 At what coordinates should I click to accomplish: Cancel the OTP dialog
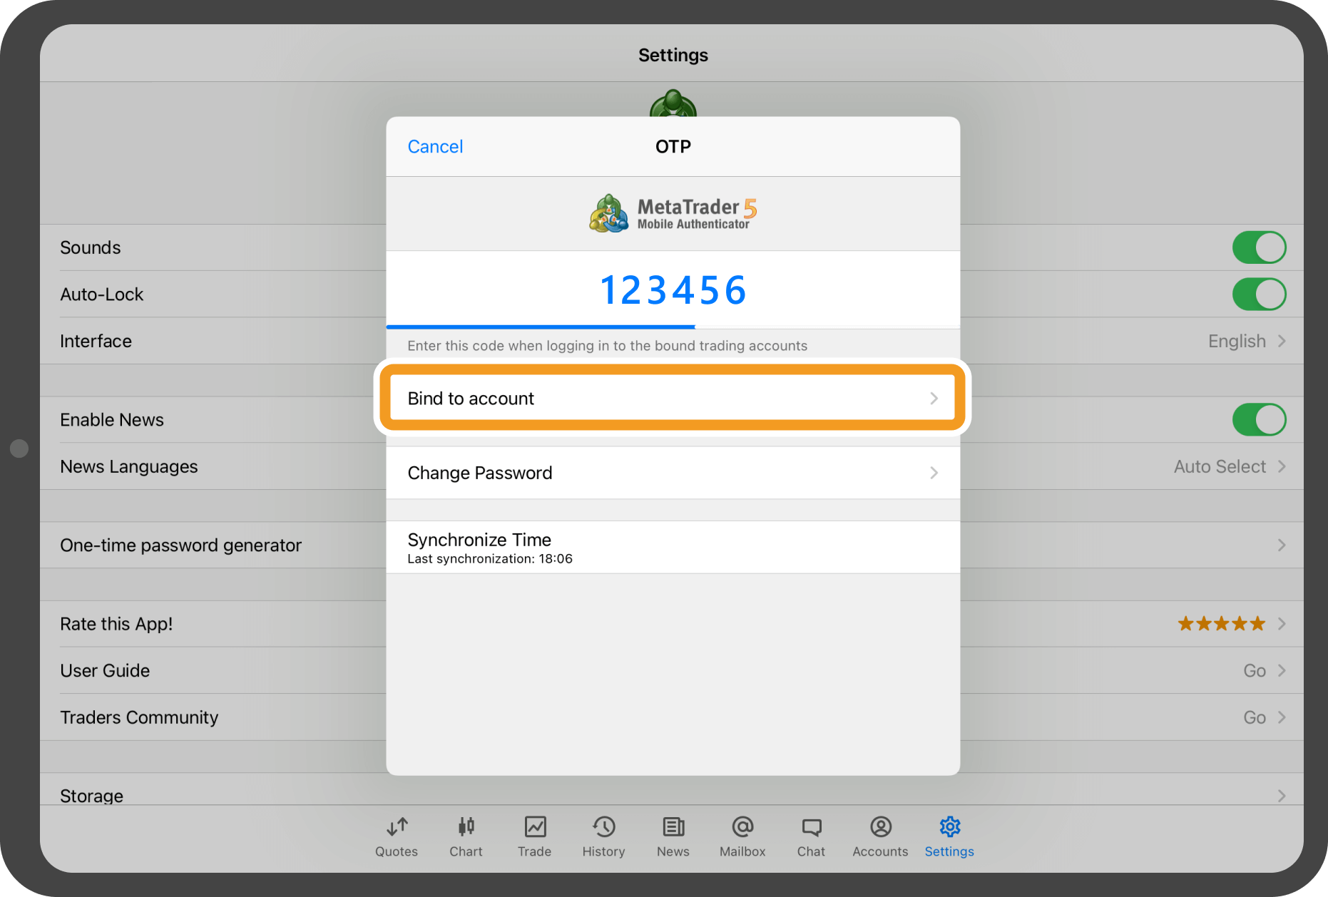[435, 147]
